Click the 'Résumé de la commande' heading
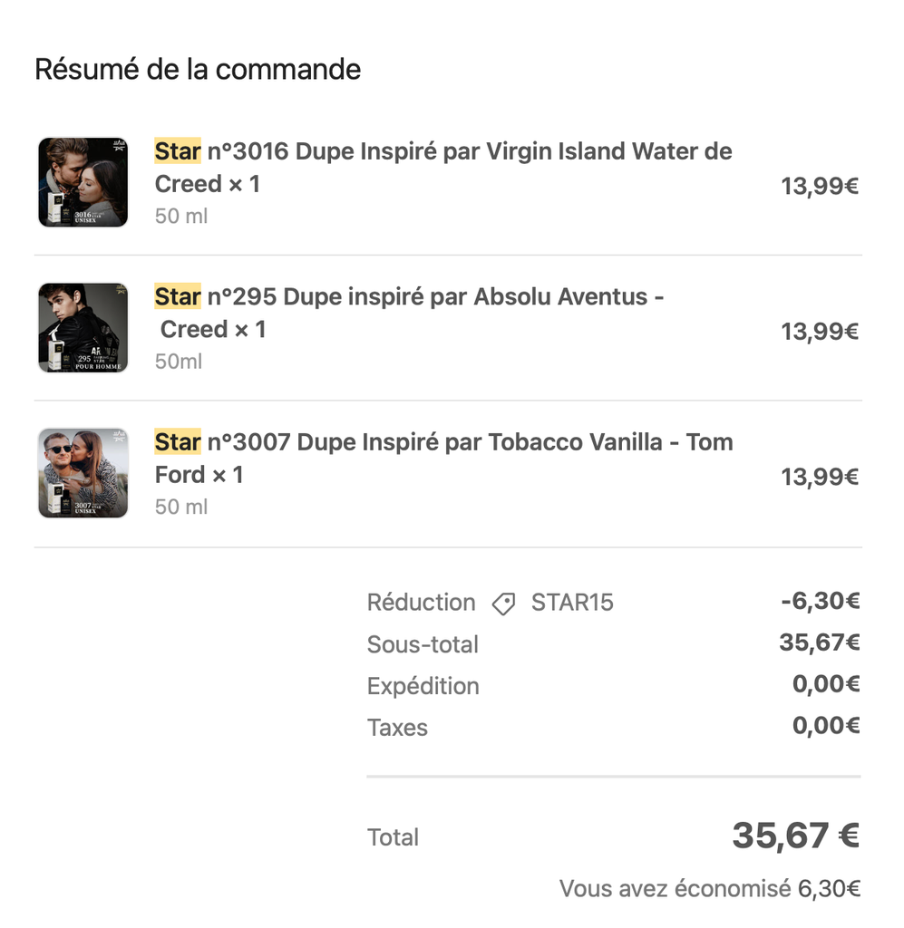904x928 pixels. click(x=198, y=69)
